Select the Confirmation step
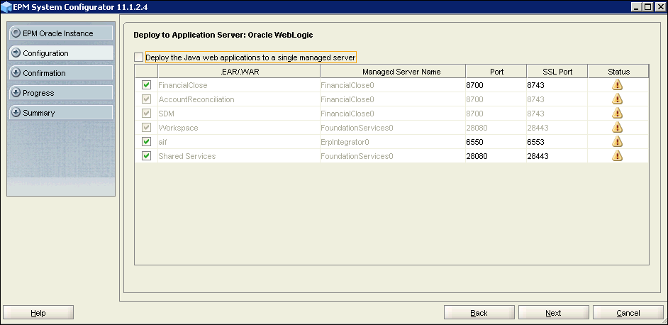668x325 pixels. 61,73
